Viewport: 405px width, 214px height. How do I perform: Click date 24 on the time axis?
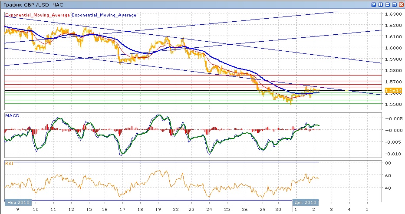[x=209, y=209]
